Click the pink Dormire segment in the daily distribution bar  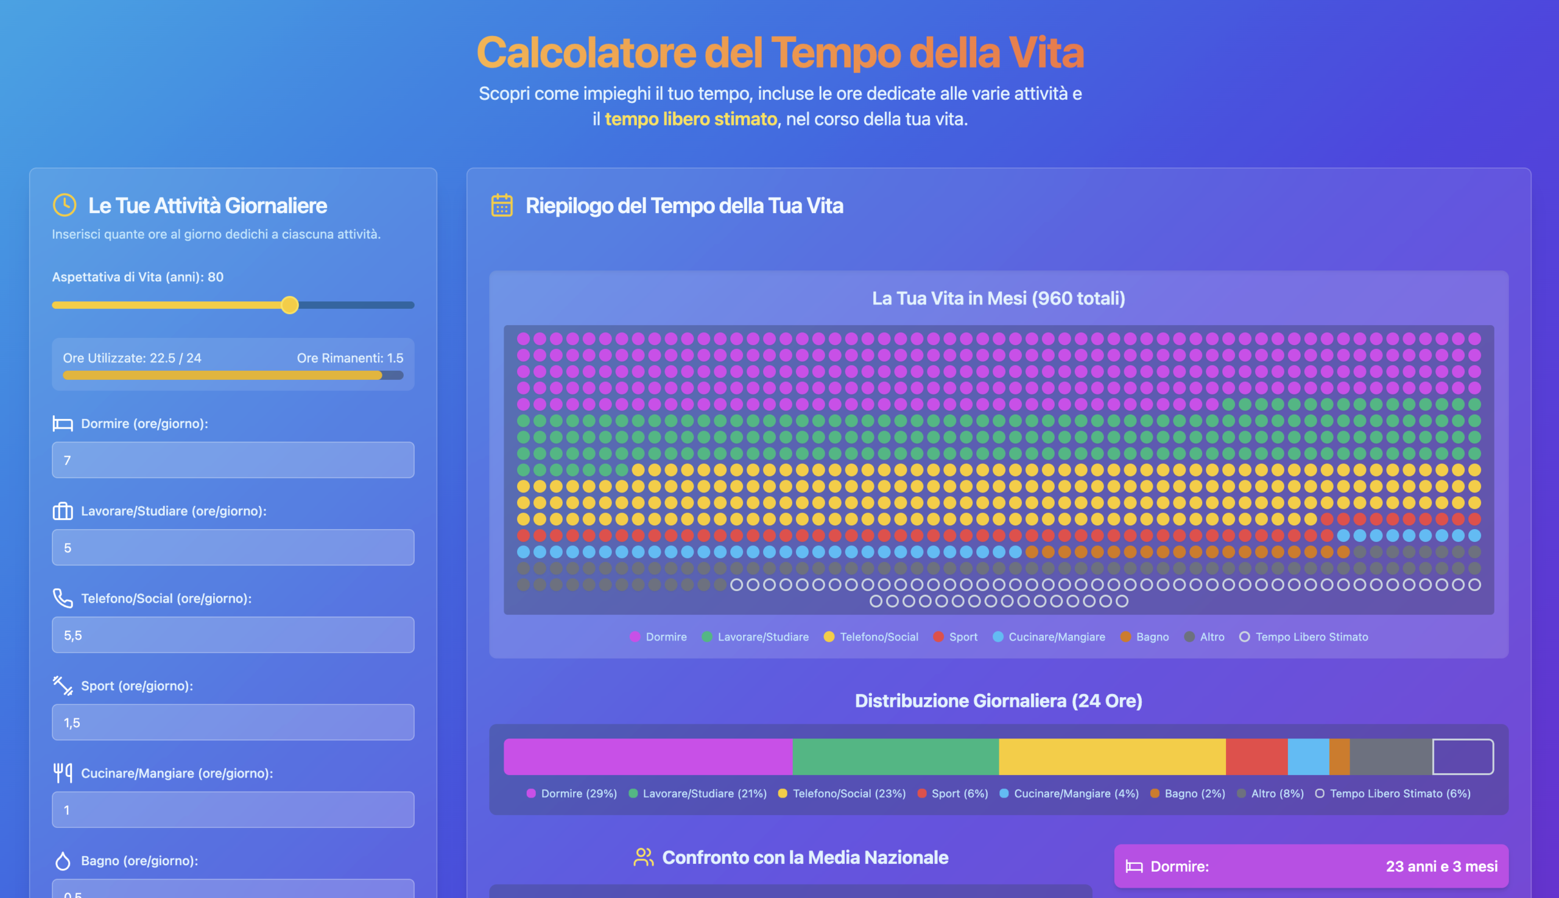pyautogui.click(x=649, y=757)
